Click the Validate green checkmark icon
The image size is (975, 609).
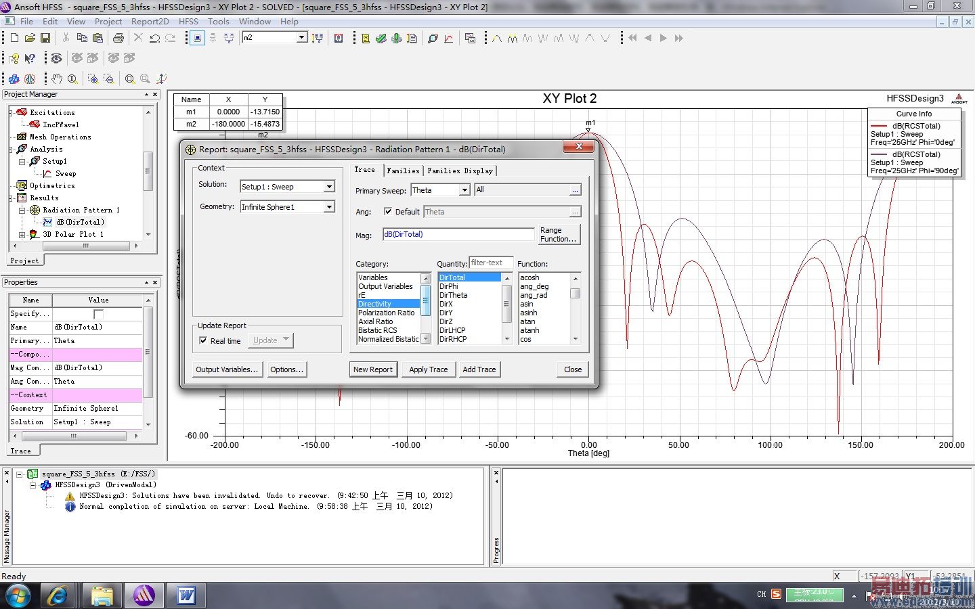[381, 38]
